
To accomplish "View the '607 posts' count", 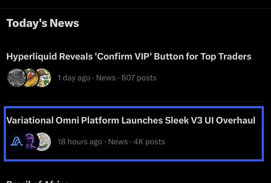I will 139,78.
